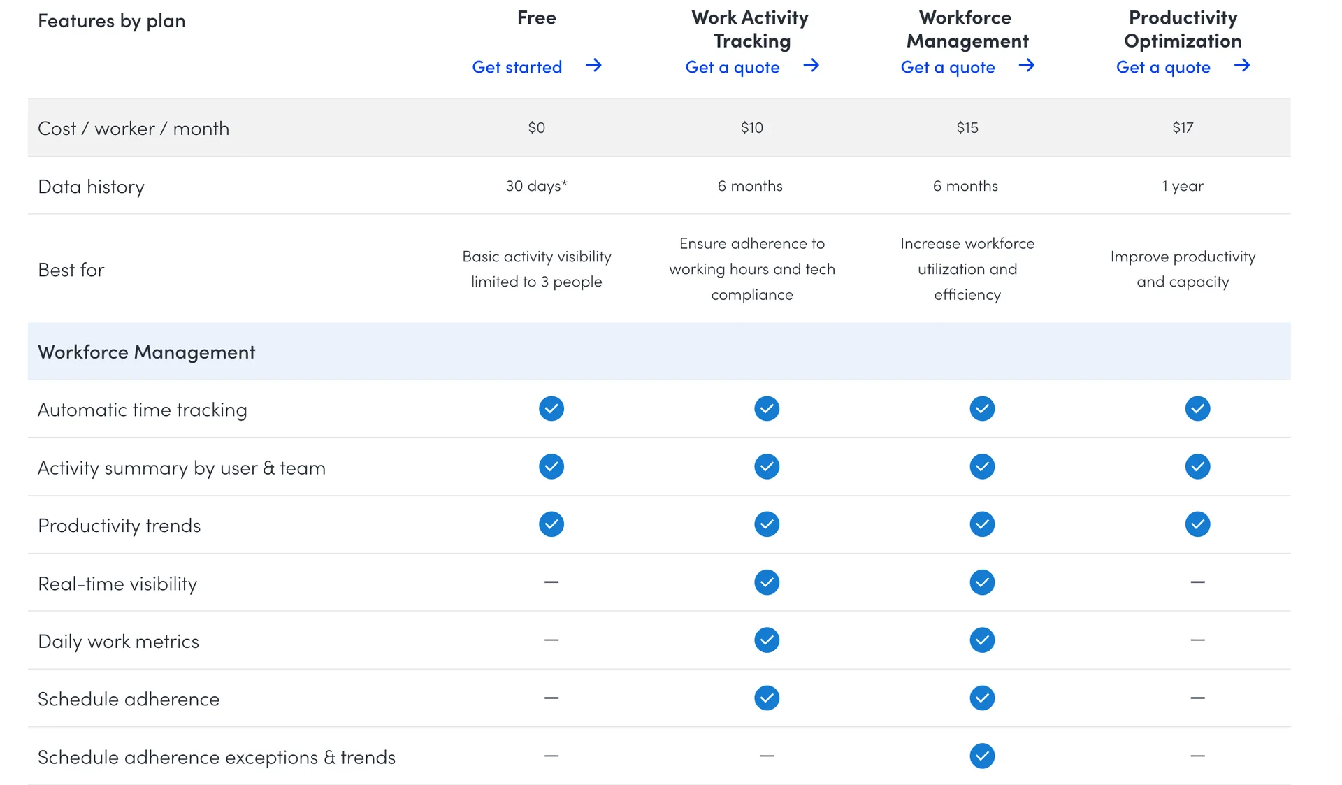Click Work Activity Tracking checkmark for Activity summary row
The image size is (1342, 785).
tap(767, 466)
